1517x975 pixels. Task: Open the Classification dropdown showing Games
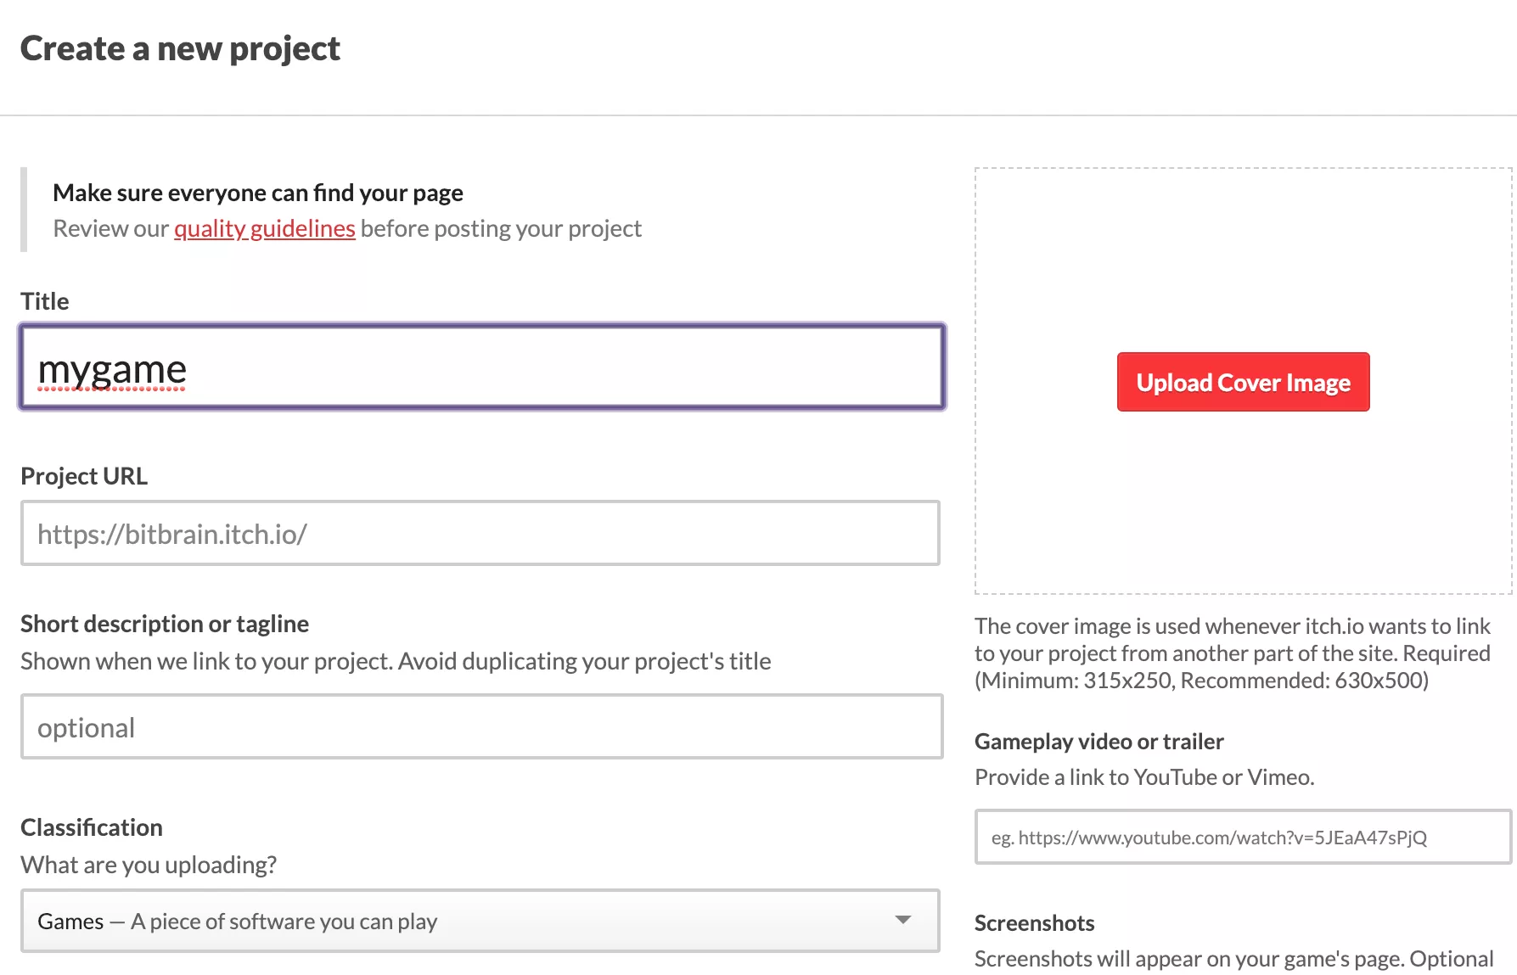(x=480, y=921)
